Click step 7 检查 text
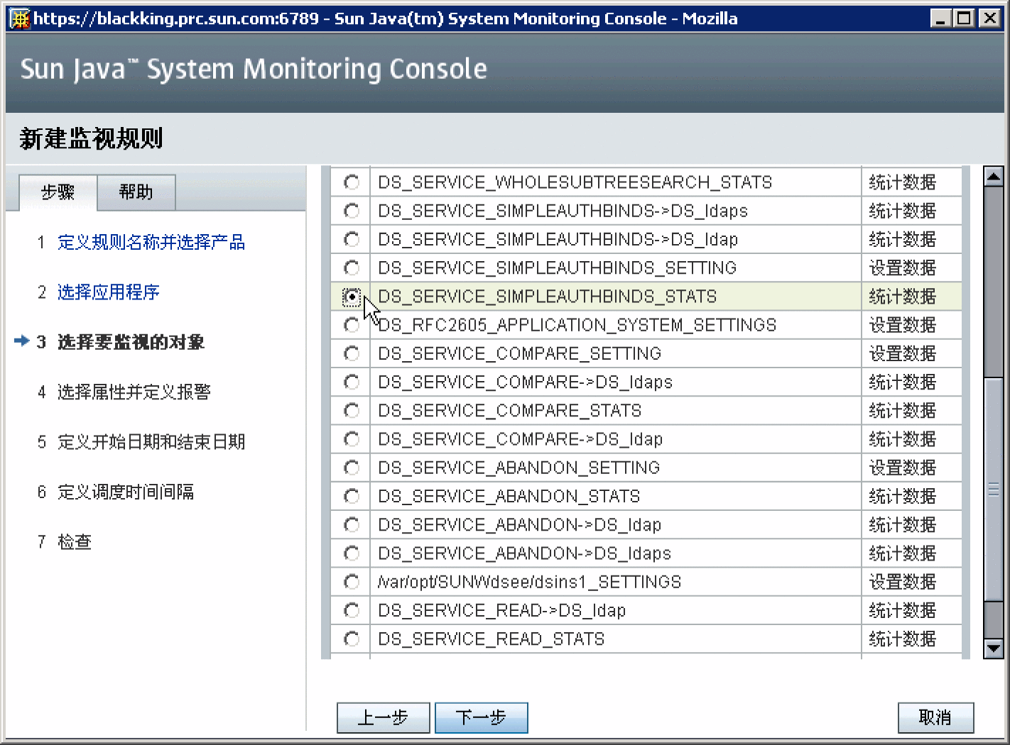 tap(75, 542)
